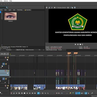Click Play From Start in timeline transport
The width and height of the screenshot is (97, 97).
click(17, 93)
